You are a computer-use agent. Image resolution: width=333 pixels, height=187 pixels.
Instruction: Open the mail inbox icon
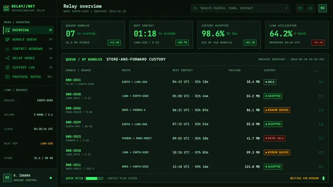[x=300, y=8]
